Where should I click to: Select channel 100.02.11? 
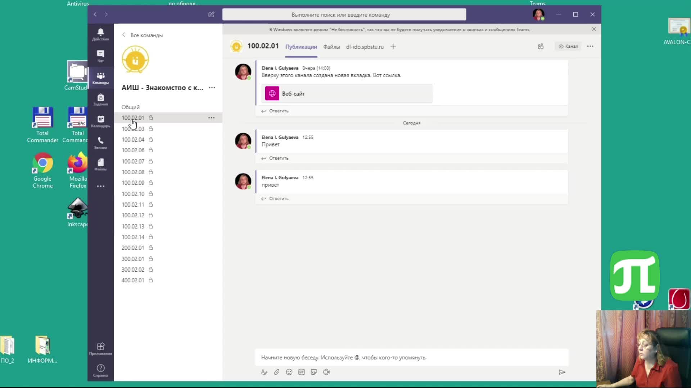168,205
